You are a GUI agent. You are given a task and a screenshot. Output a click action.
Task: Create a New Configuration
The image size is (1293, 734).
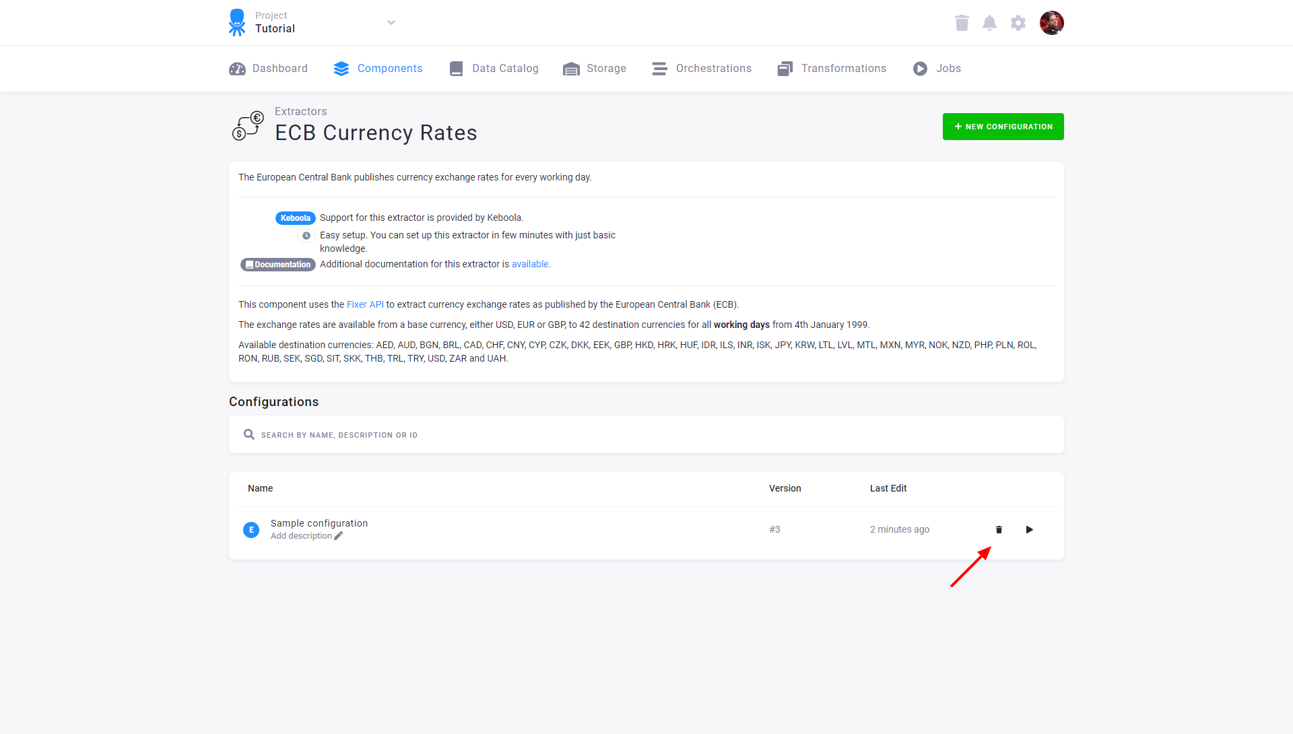tap(1003, 127)
